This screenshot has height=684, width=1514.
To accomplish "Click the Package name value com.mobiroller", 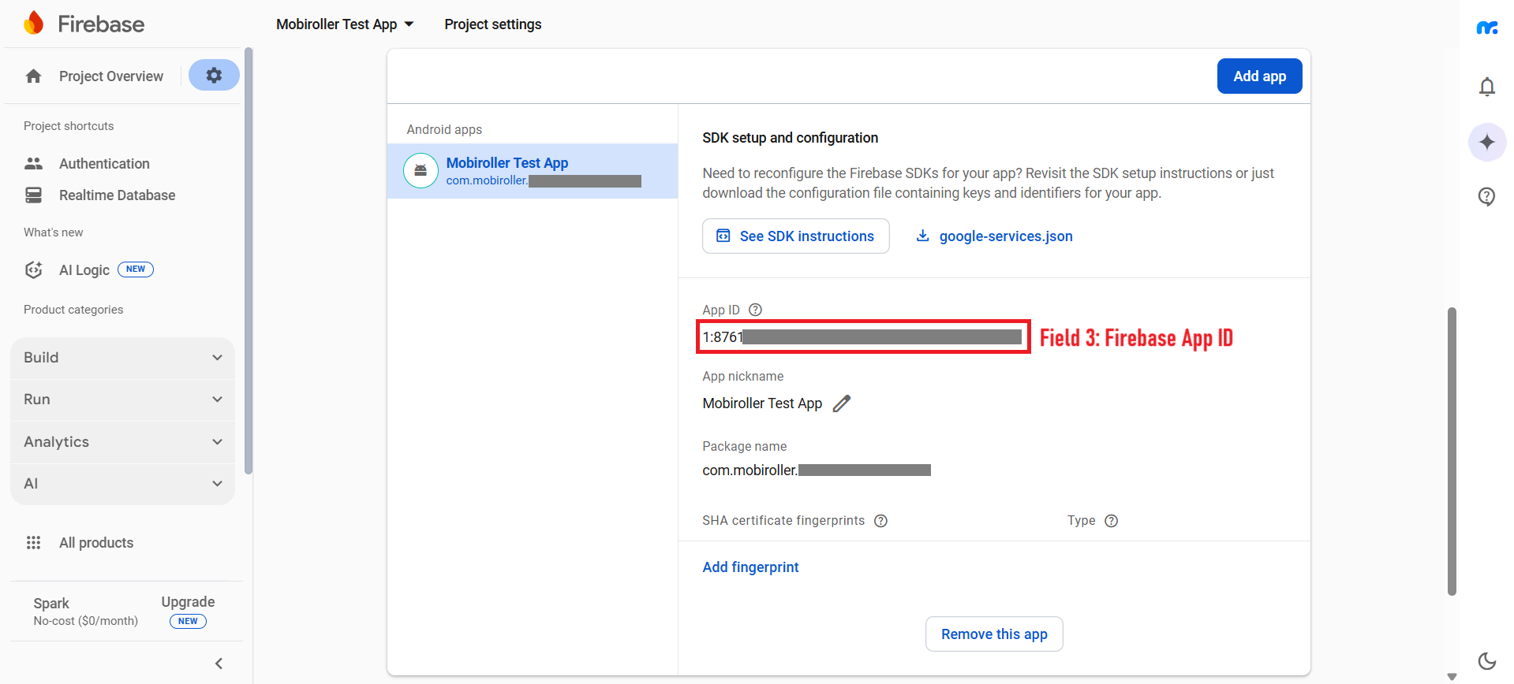I will click(817, 470).
